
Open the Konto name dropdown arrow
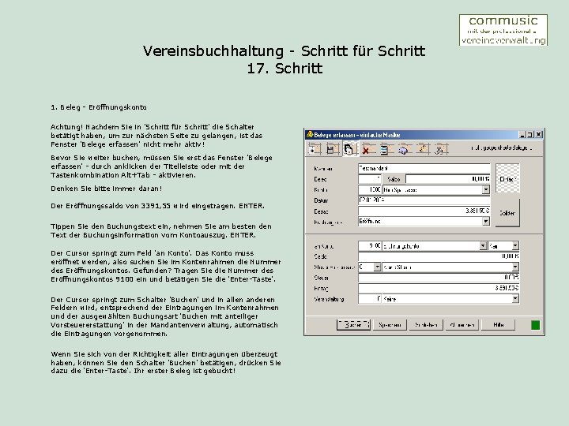point(486,189)
